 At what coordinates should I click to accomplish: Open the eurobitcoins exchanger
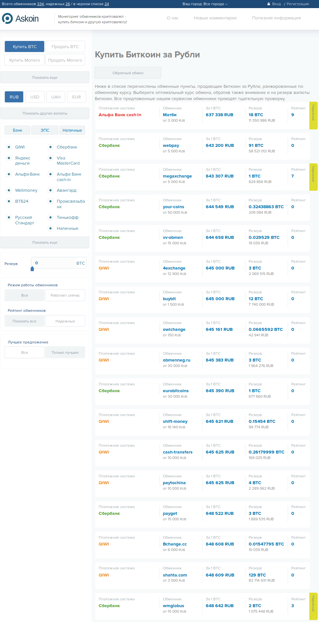pos(176,391)
